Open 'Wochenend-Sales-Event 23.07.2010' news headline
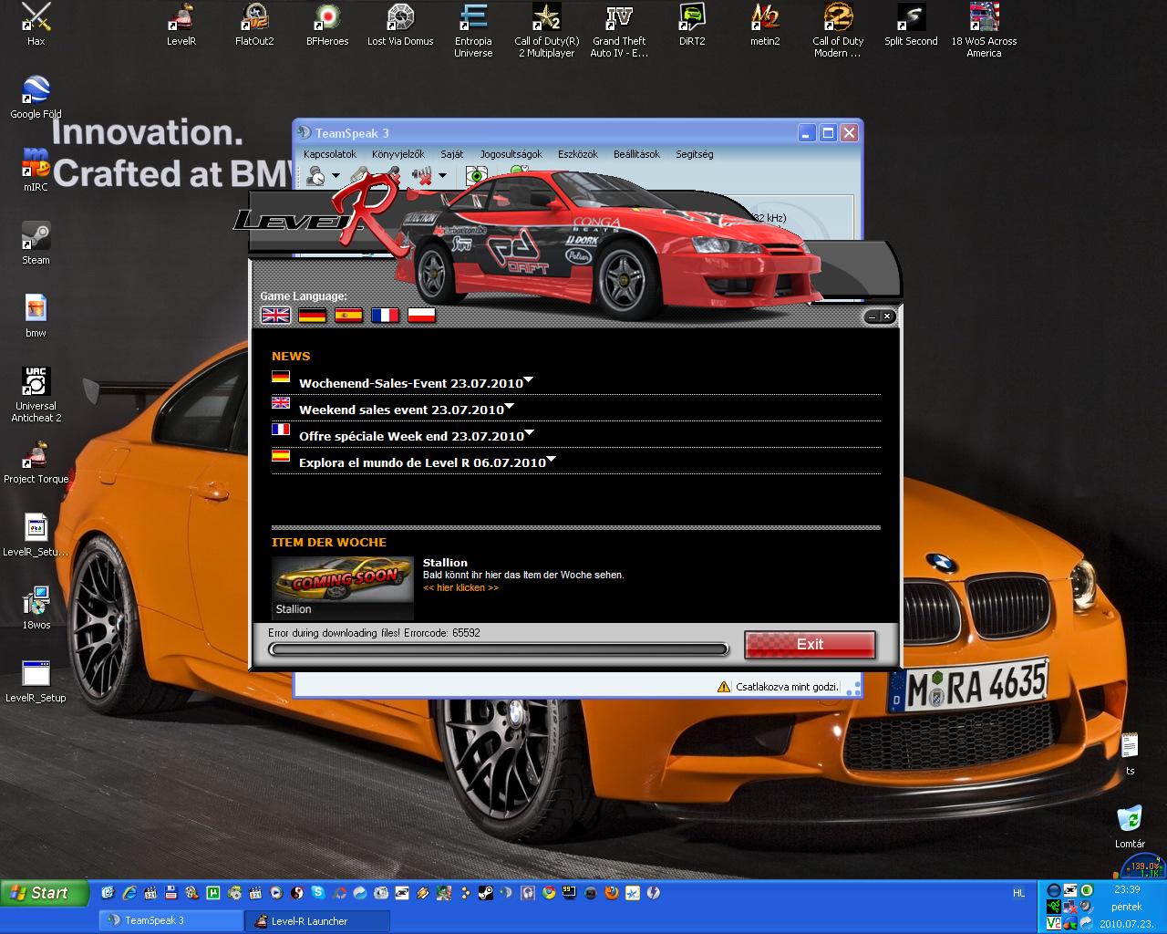1167x934 pixels. [x=411, y=383]
